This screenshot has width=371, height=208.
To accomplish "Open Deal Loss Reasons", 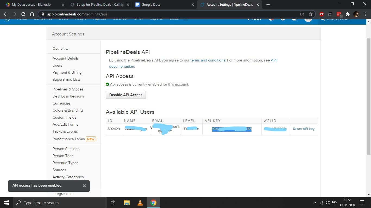I will (x=68, y=96).
